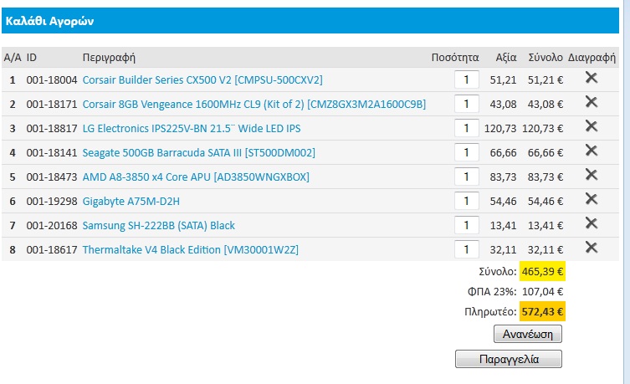Click row total 120,73 € for LG monitor
630x384 pixels.
click(542, 129)
